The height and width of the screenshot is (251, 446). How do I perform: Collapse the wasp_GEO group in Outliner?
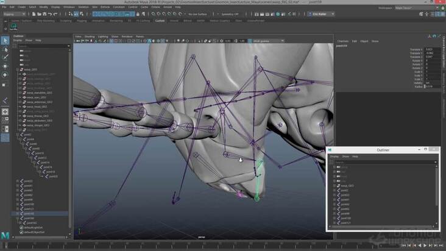(x=17, y=69)
